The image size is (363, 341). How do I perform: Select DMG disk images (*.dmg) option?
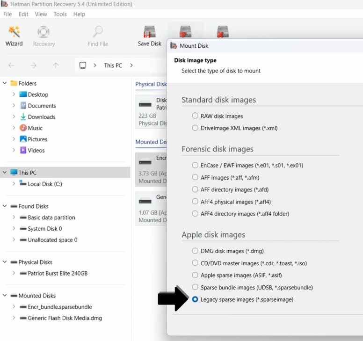pos(195,251)
